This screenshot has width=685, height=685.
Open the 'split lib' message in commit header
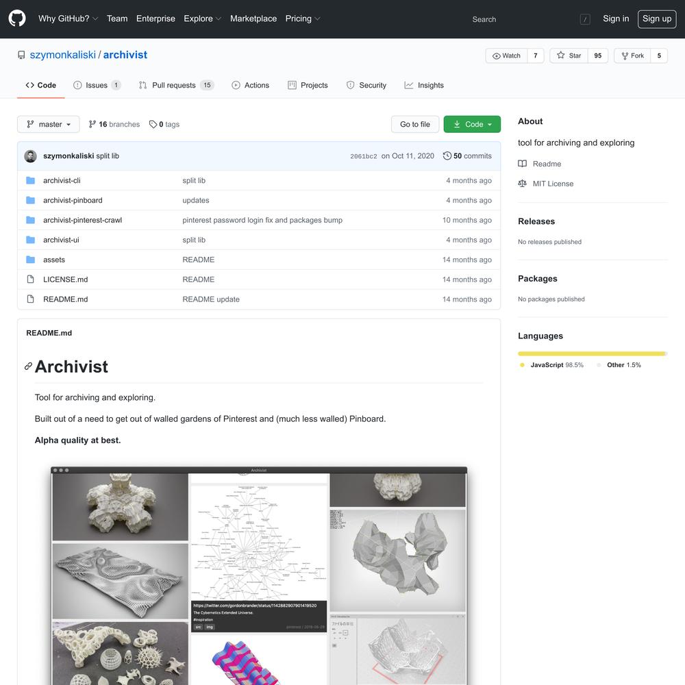pyautogui.click(x=108, y=156)
